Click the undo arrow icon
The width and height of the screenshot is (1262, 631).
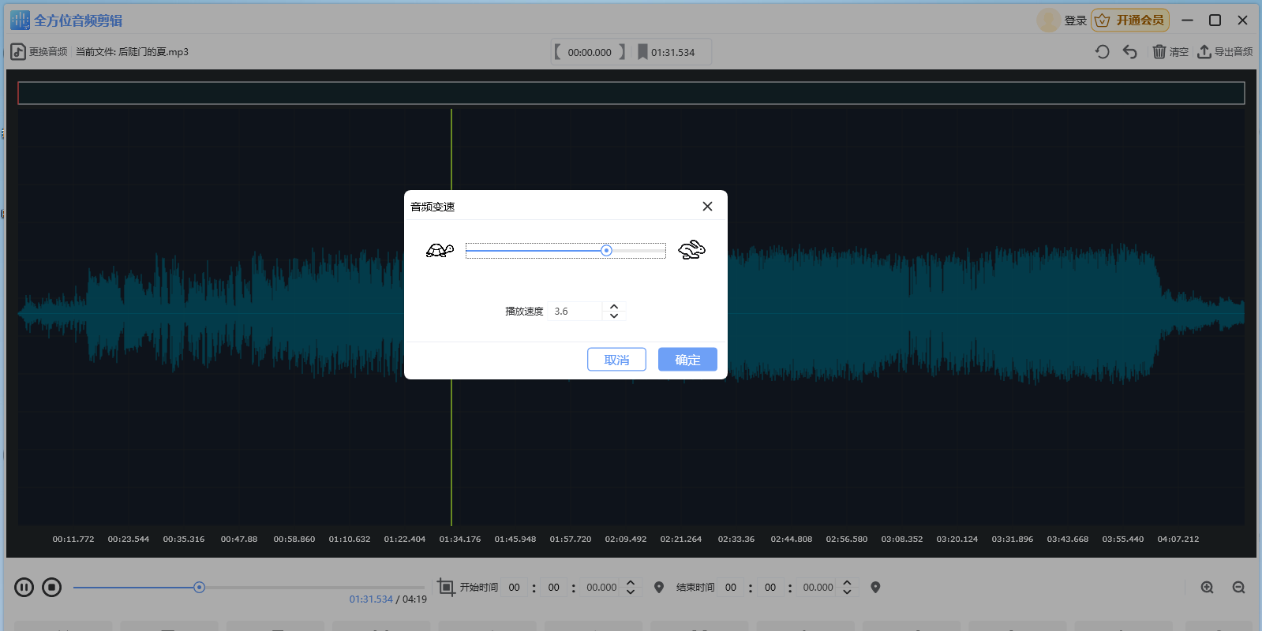[1130, 52]
